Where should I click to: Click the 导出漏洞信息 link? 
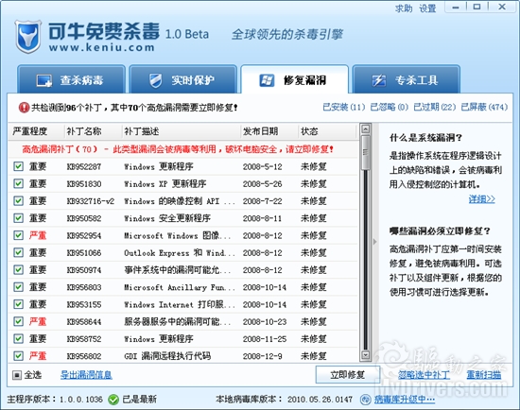tap(86, 375)
